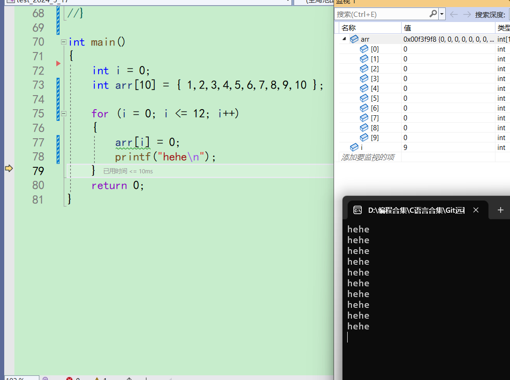Open the watch search options dropdown
Viewport: 510px width, 380px height.
pos(441,14)
